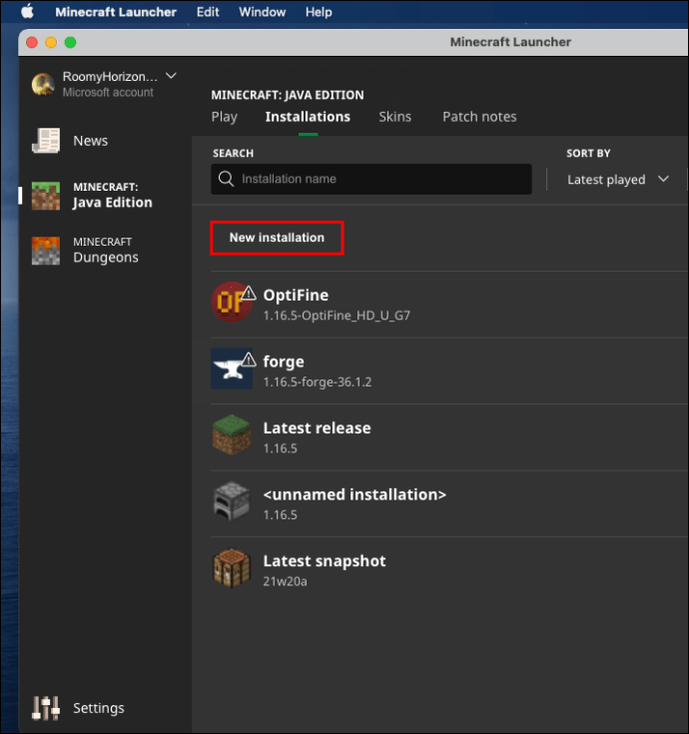This screenshot has height=734, width=689.
Task: Select the <unnamed installation> entry
Action: pos(354,494)
